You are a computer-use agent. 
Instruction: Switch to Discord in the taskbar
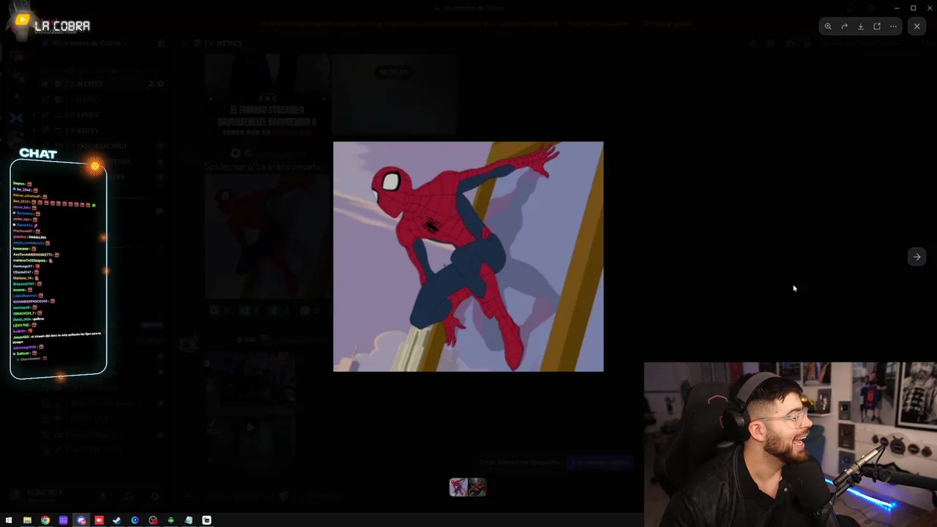pos(81,520)
